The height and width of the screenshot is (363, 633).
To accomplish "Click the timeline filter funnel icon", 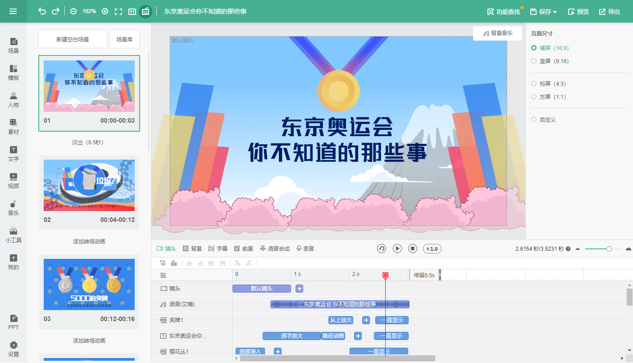I will pyautogui.click(x=163, y=263).
